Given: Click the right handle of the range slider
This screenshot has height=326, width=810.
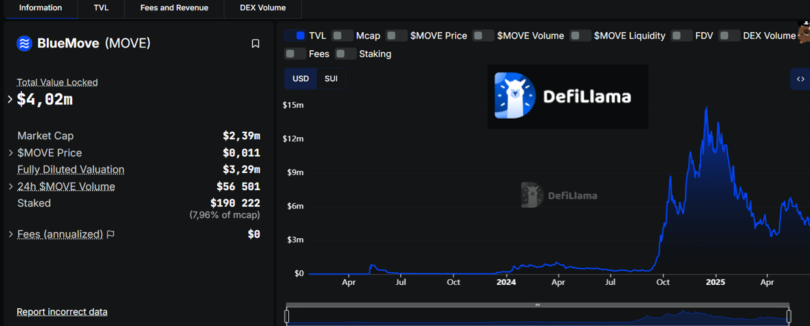Looking at the screenshot, I should (789, 316).
